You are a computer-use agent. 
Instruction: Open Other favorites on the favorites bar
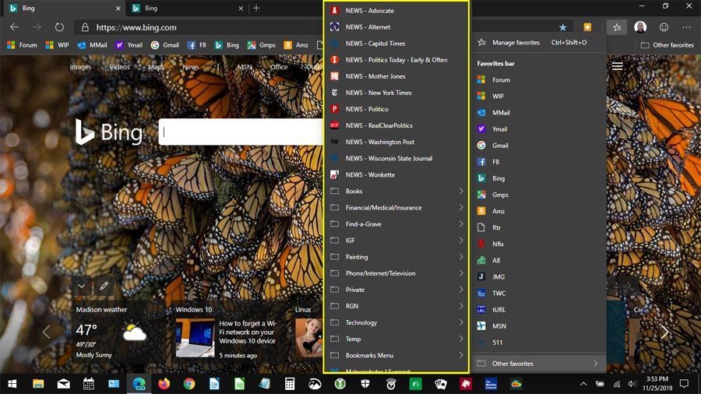[667, 45]
